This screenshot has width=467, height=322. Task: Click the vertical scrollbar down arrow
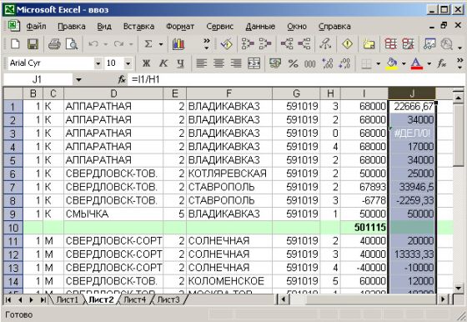pos(459,288)
